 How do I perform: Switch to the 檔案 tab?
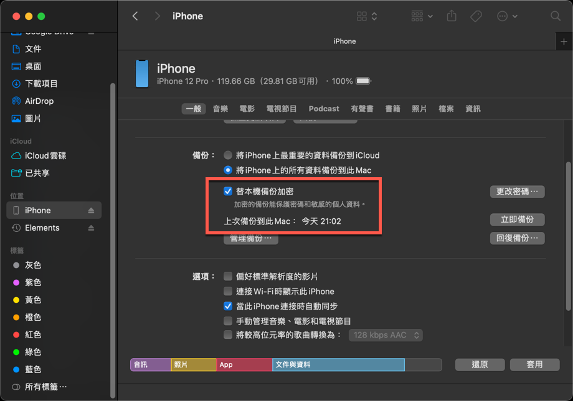coord(446,109)
